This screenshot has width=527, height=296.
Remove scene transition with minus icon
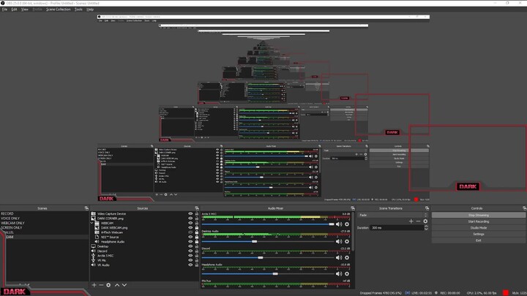(x=418, y=221)
